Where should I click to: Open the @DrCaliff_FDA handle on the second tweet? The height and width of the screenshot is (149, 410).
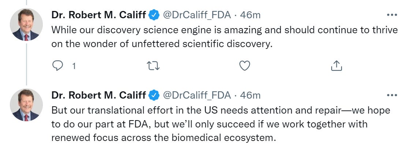click(197, 95)
